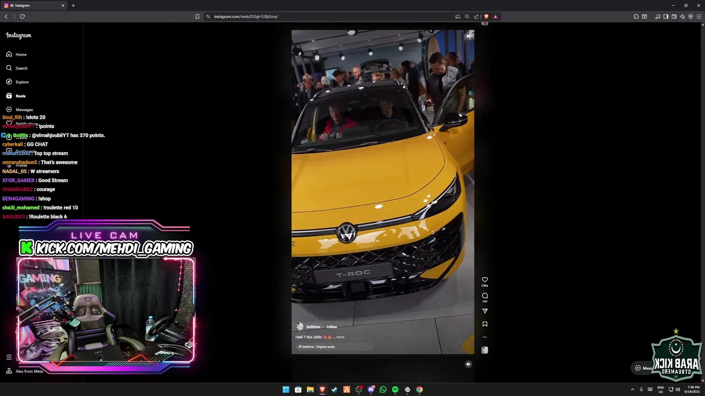The image size is (705, 396).
Task: Open Steam from the taskbar
Action: coord(334,389)
